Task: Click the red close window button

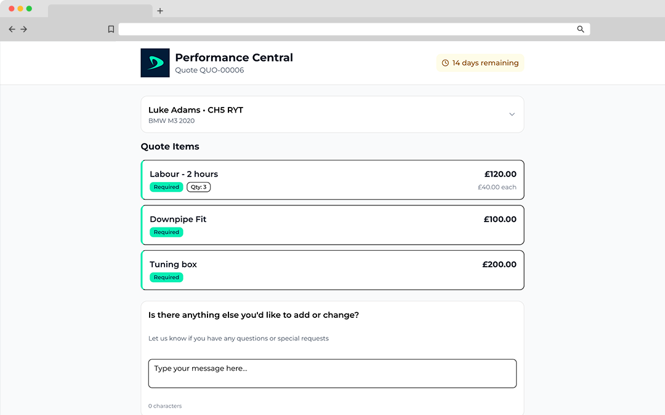Action: tap(12, 9)
